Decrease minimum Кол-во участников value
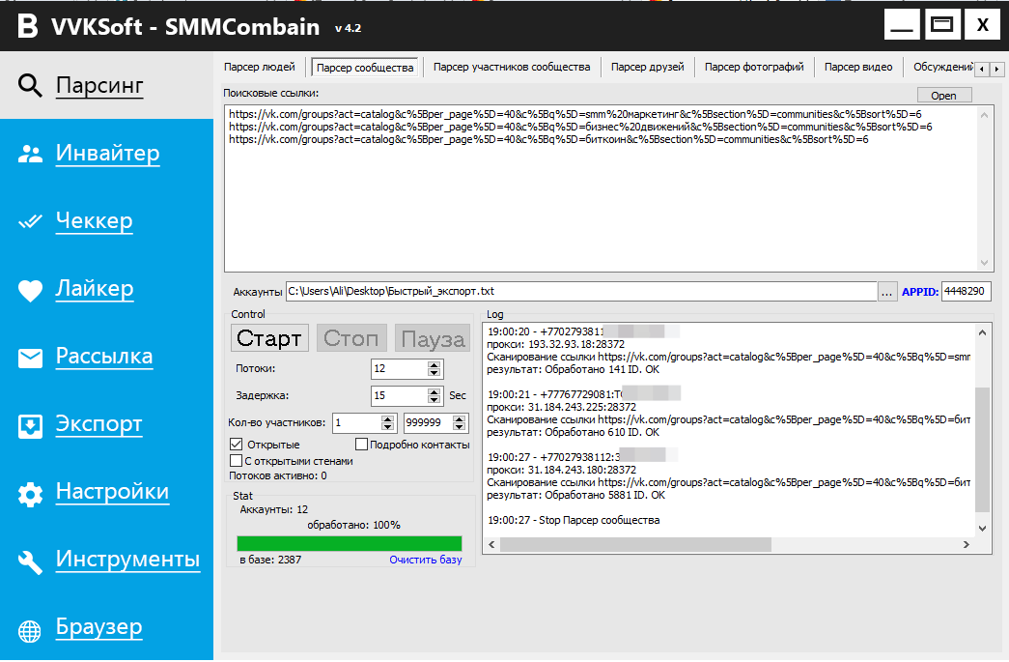The width and height of the screenshot is (1009, 662). 387,427
